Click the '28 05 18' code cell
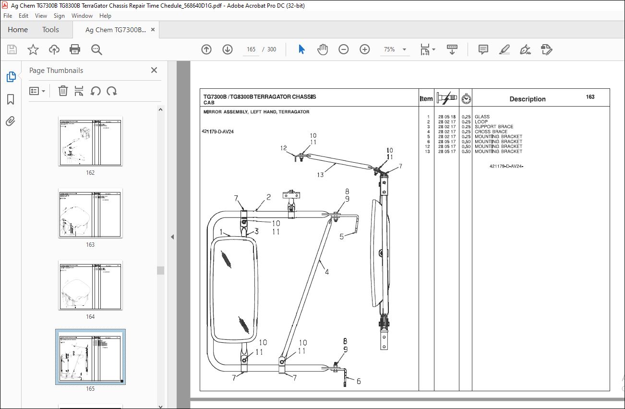Screen dimensions: 625x409 [446, 117]
